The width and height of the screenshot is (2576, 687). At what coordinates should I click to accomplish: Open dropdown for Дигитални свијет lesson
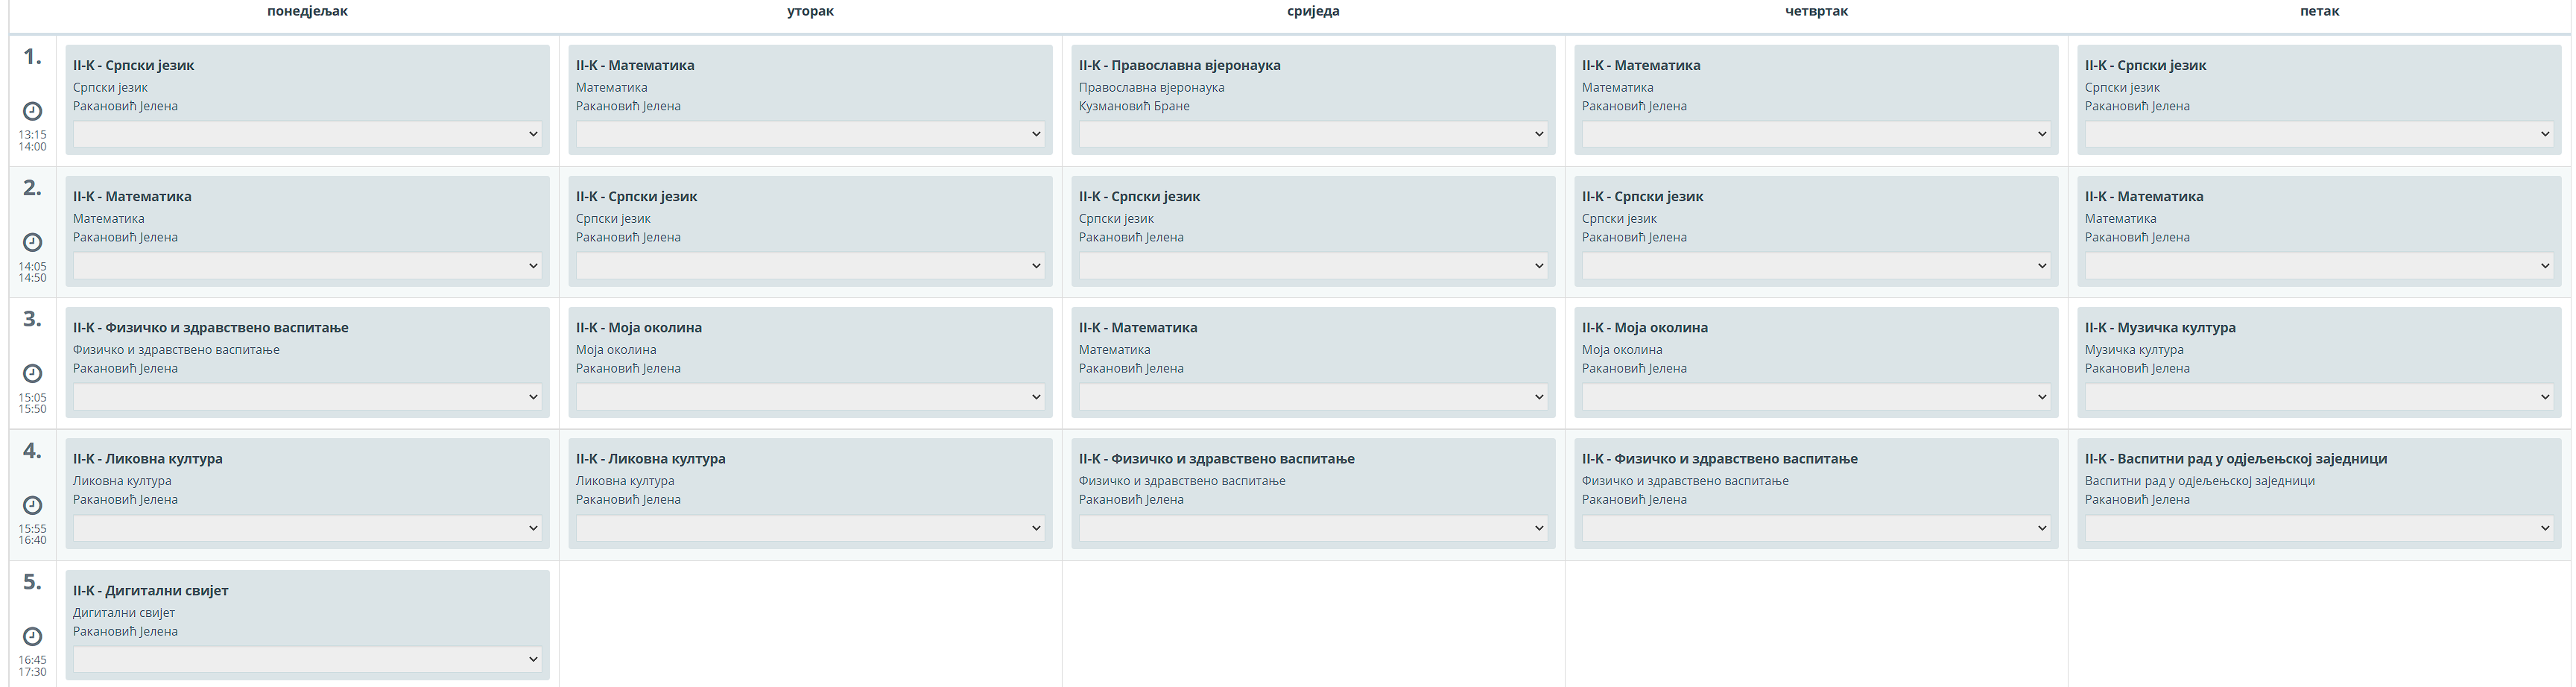(x=307, y=659)
